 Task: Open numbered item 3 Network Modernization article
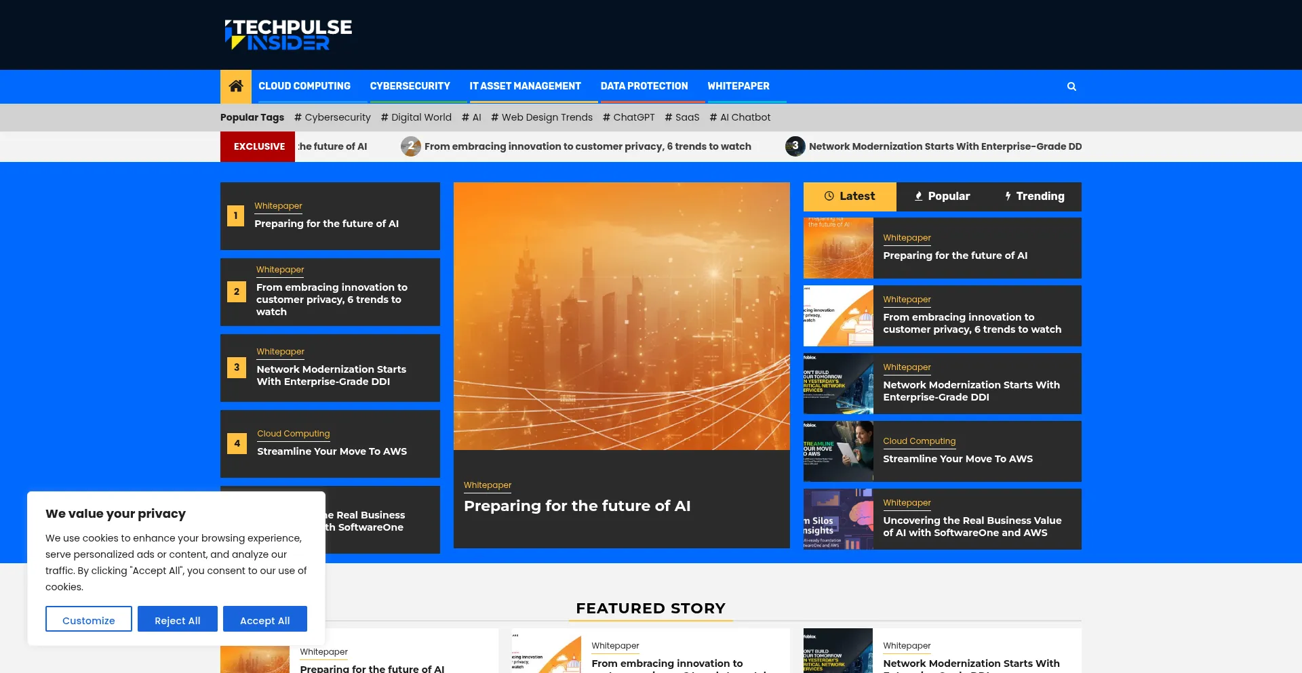[x=331, y=375]
